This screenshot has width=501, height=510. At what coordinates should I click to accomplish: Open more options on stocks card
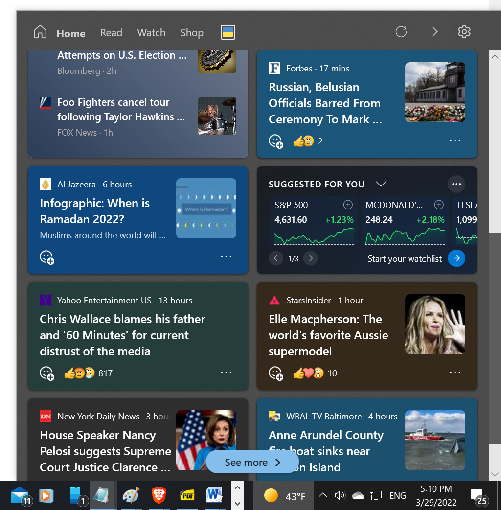(x=456, y=184)
